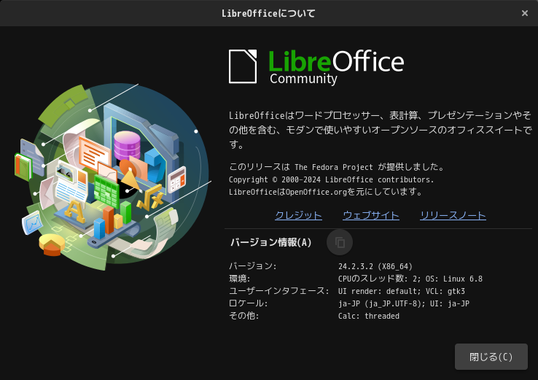Copy version information with the copy icon
This screenshot has width=538, height=380.
[340, 242]
